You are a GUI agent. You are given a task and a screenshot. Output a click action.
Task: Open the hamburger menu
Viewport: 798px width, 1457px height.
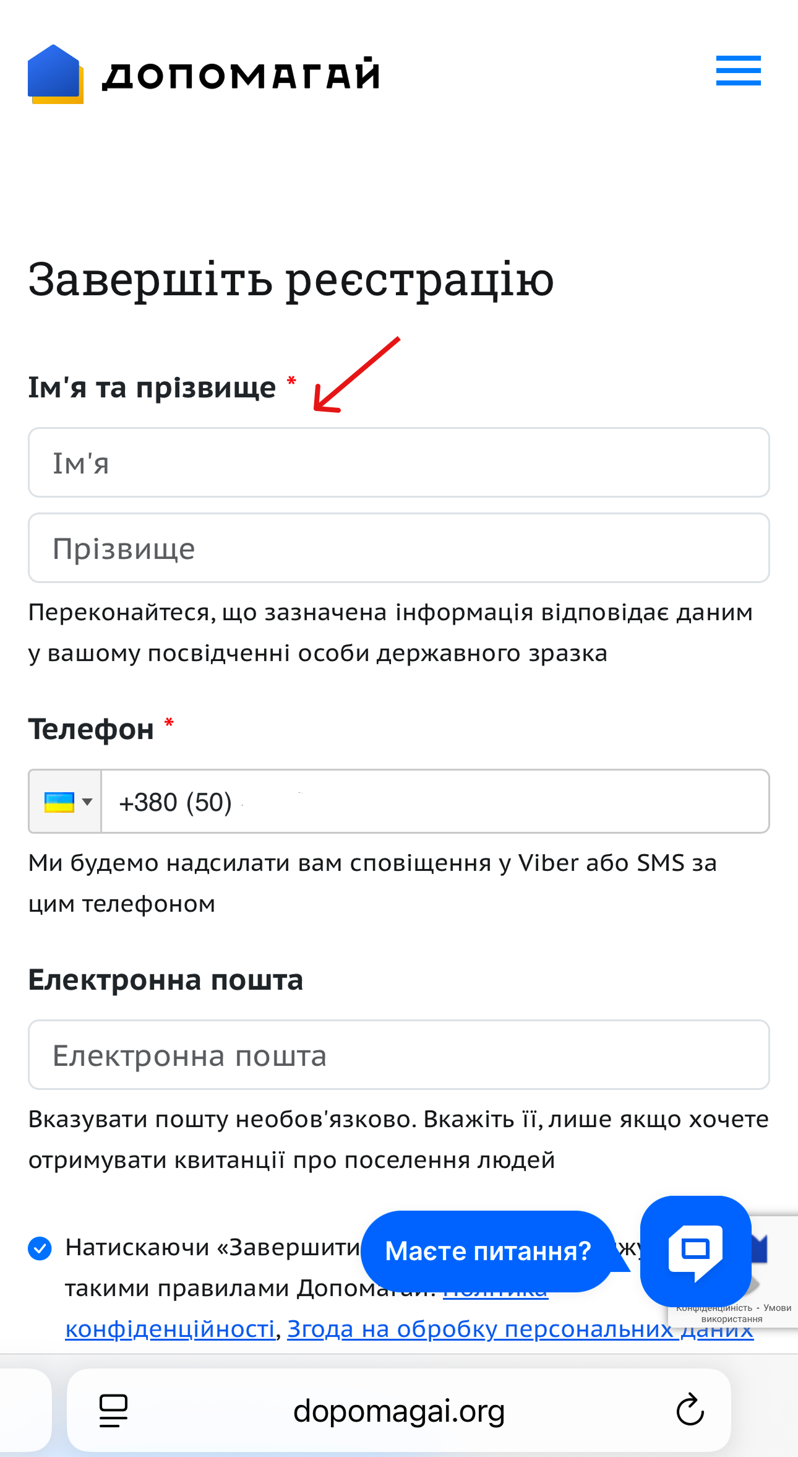738,71
